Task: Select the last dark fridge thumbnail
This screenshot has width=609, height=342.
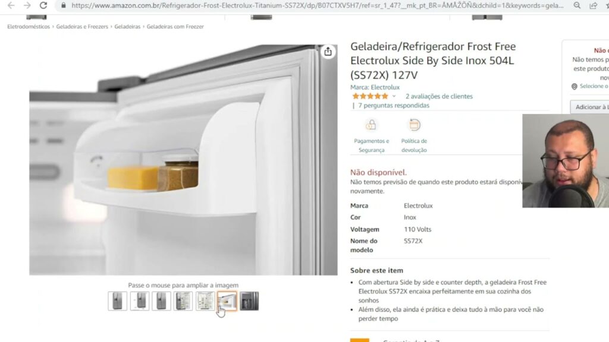Action: (249, 301)
